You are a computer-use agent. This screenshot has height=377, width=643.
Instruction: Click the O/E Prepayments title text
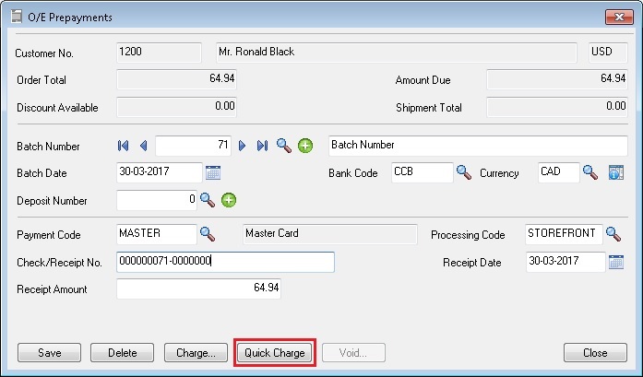click(70, 18)
